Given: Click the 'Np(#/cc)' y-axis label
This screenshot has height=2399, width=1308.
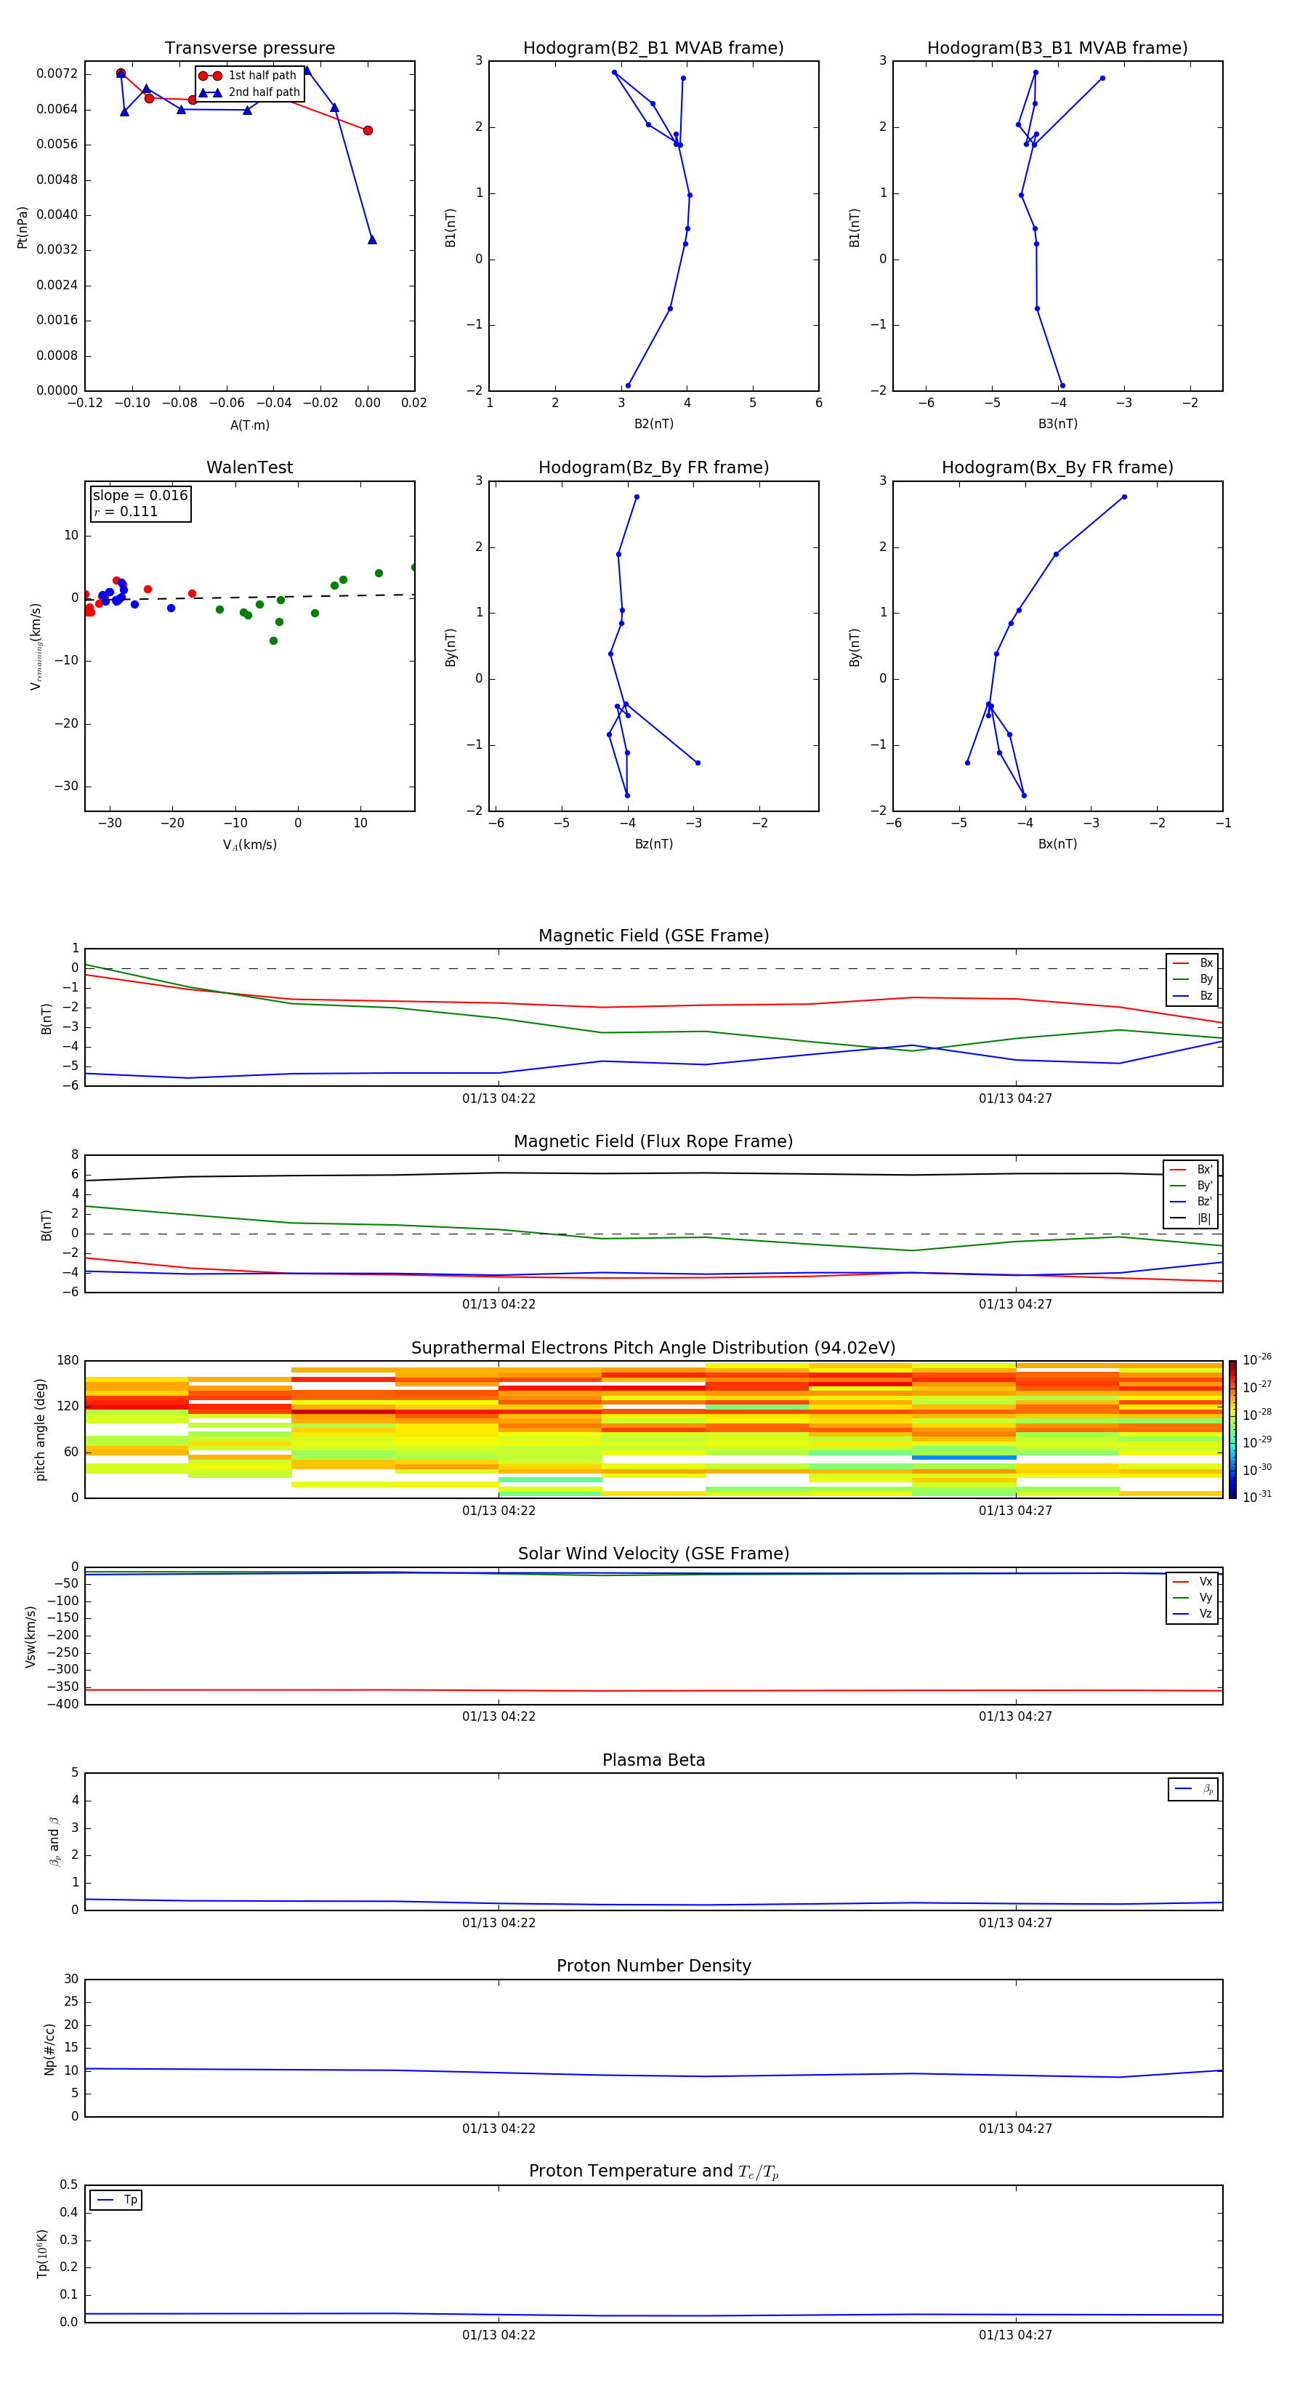Looking at the screenshot, I should (49, 2049).
